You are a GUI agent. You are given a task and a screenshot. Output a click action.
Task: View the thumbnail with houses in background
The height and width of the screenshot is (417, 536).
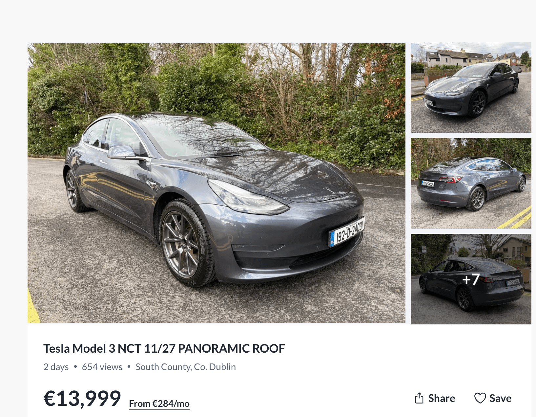click(x=471, y=87)
